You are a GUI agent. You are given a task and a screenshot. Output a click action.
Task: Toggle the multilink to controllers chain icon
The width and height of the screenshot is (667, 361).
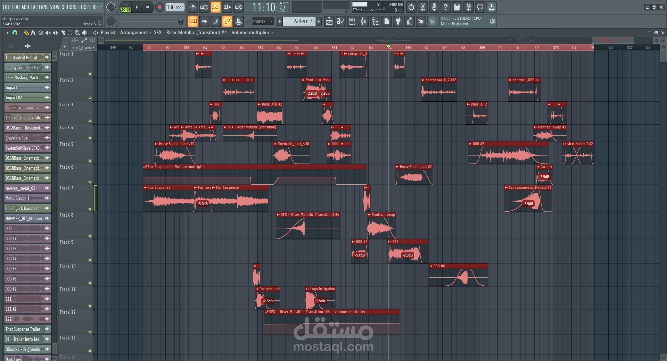tap(227, 22)
